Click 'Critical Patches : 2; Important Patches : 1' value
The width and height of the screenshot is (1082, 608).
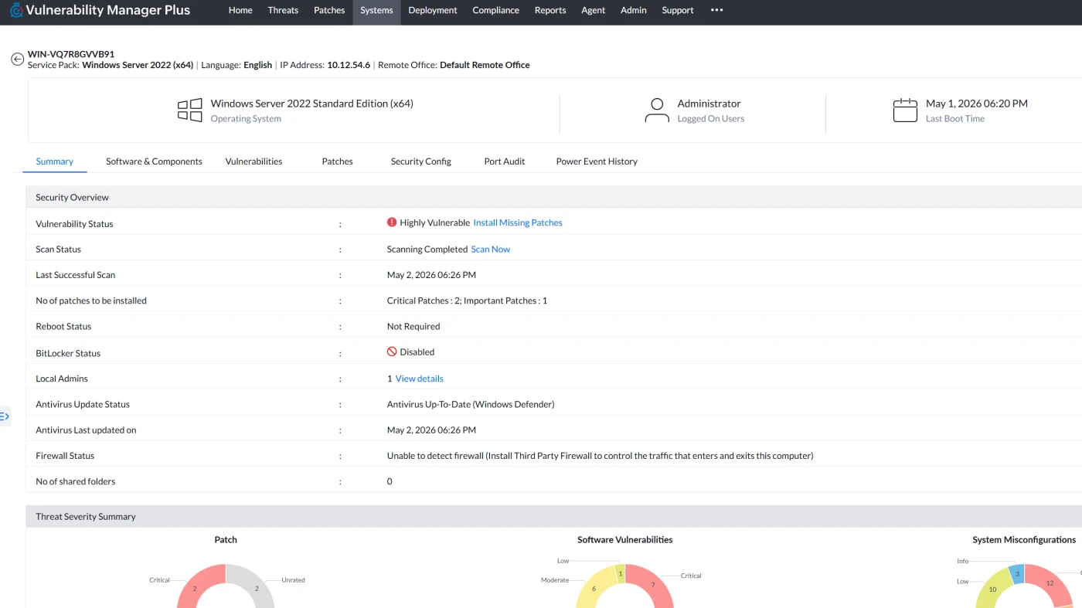click(x=467, y=301)
